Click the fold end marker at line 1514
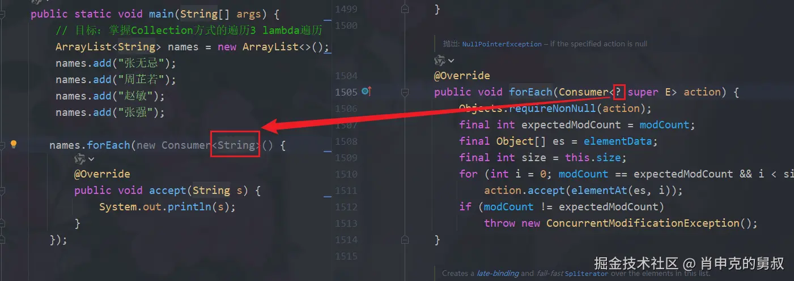The image size is (794, 281). pos(405,240)
